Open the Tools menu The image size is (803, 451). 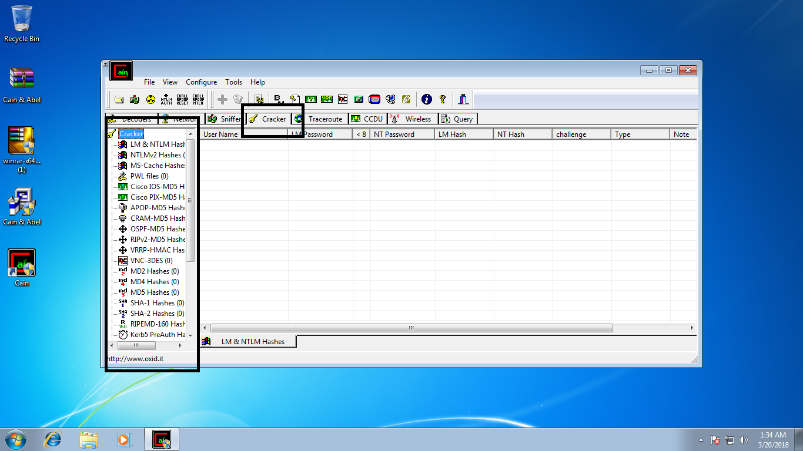point(233,82)
